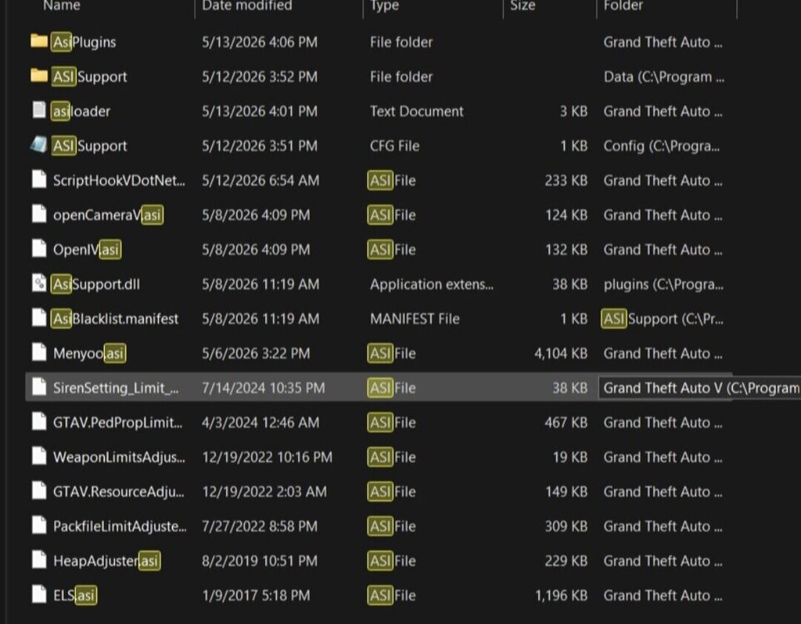Select the asiloader file name
Viewport: 801px width, 624px height.
[82, 111]
